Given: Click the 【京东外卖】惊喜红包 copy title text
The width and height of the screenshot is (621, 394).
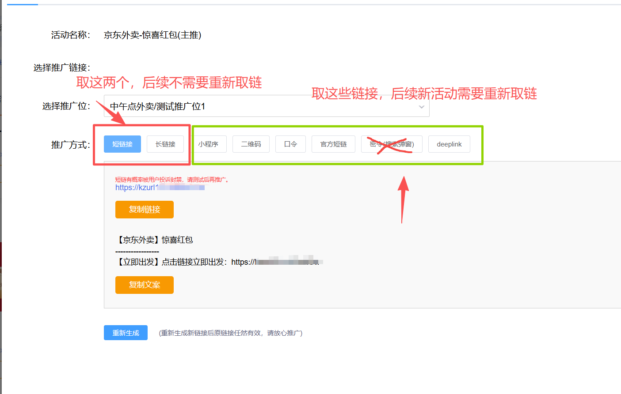Looking at the screenshot, I should pos(155,240).
